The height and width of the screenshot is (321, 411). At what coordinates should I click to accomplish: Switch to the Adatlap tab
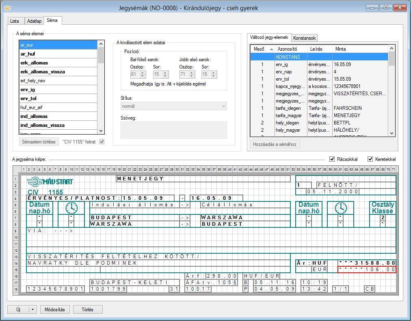pyautogui.click(x=35, y=21)
